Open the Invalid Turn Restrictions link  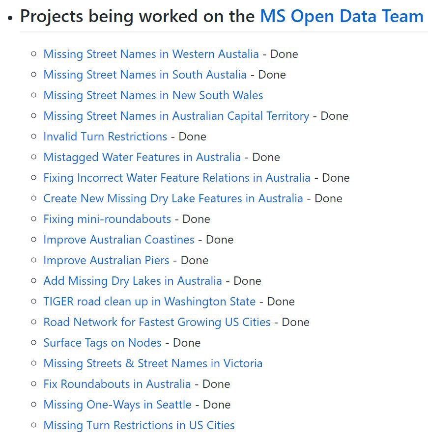click(x=105, y=137)
